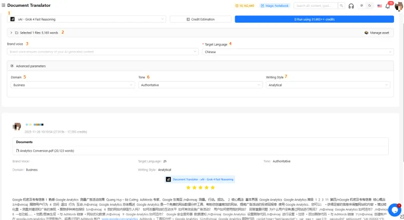Open Magic Notebook
Screen dimensions: 404x220
click(x=275, y=6)
